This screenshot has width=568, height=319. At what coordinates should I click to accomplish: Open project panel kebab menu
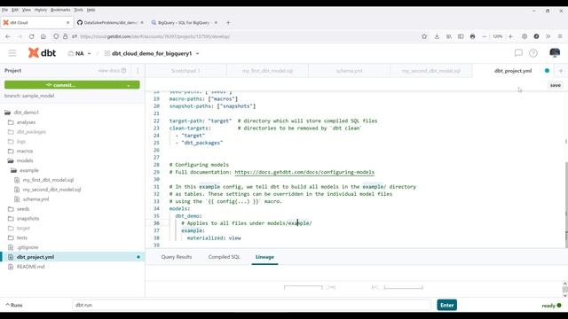click(138, 71)
